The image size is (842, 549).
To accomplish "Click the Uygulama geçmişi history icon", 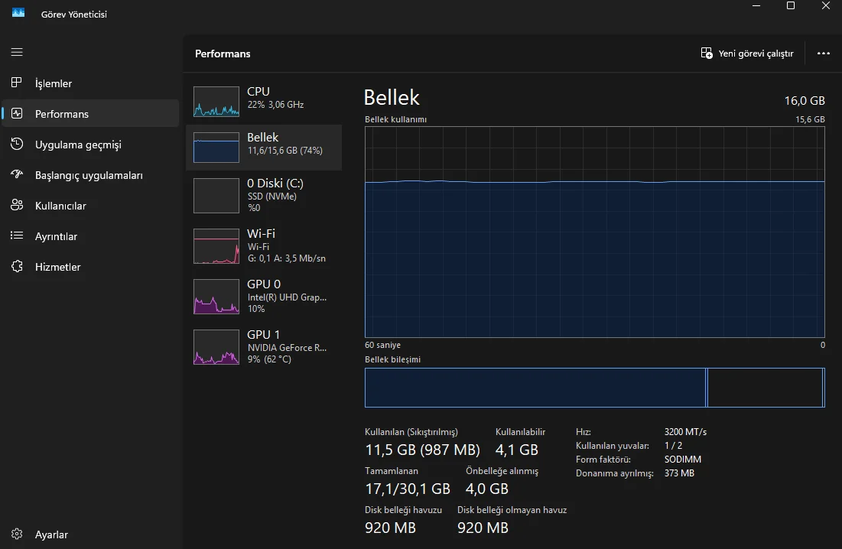I will [x=17, y=144].
